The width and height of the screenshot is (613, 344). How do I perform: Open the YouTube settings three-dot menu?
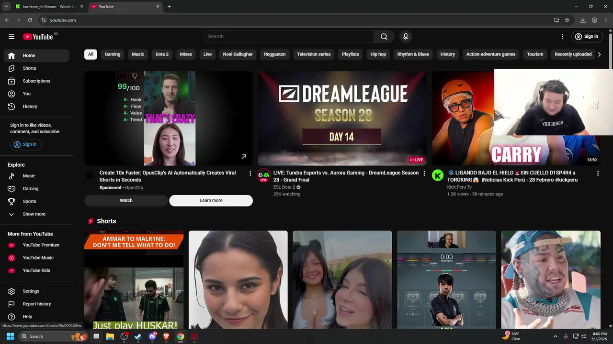pos(562,36)
